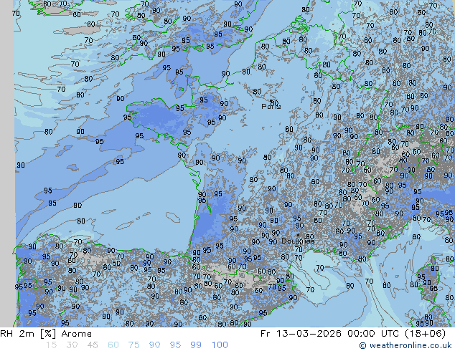Select the legend value 75
This screenshot has height=351, width=455.
tap(133, 345)
